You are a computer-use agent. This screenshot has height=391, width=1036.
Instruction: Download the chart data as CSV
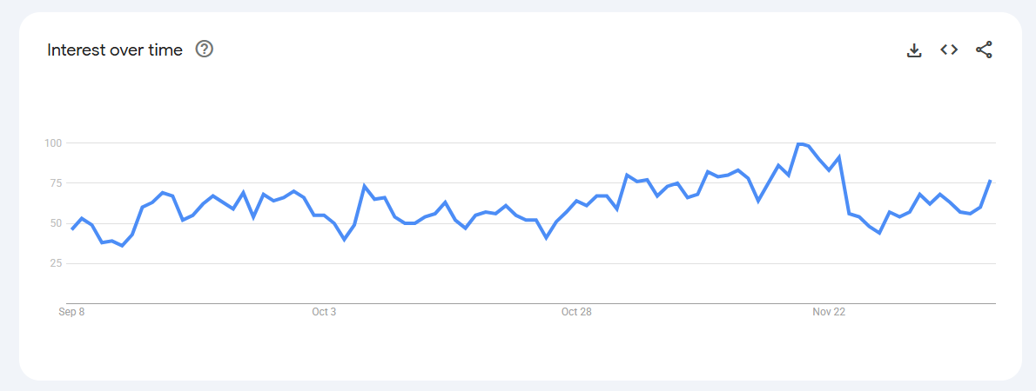[x=914, y=50]
